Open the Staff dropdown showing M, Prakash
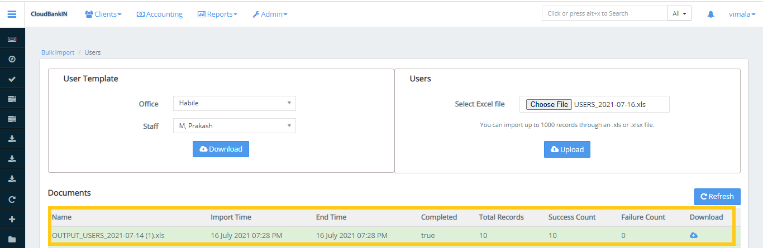The height and width of the screenshot is (248, 763). (x=234, y=126)
